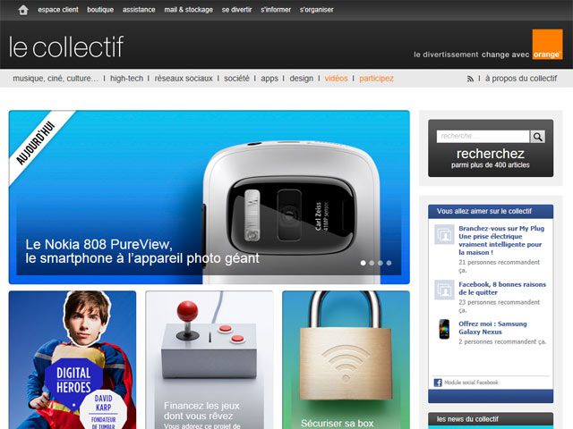This screenshot has height=429, width=573.
Task: Open the Digital Heroes David Karp card
Action: click(x=73, y=359)
